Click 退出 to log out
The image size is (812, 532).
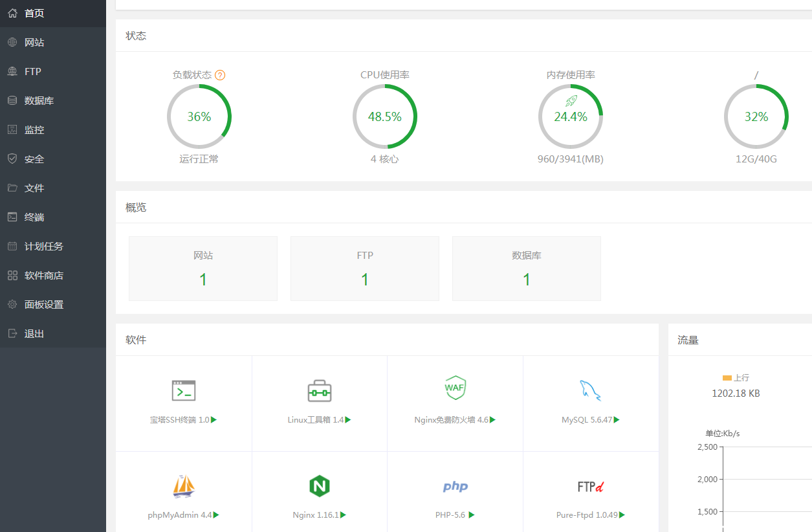point(34,334)
